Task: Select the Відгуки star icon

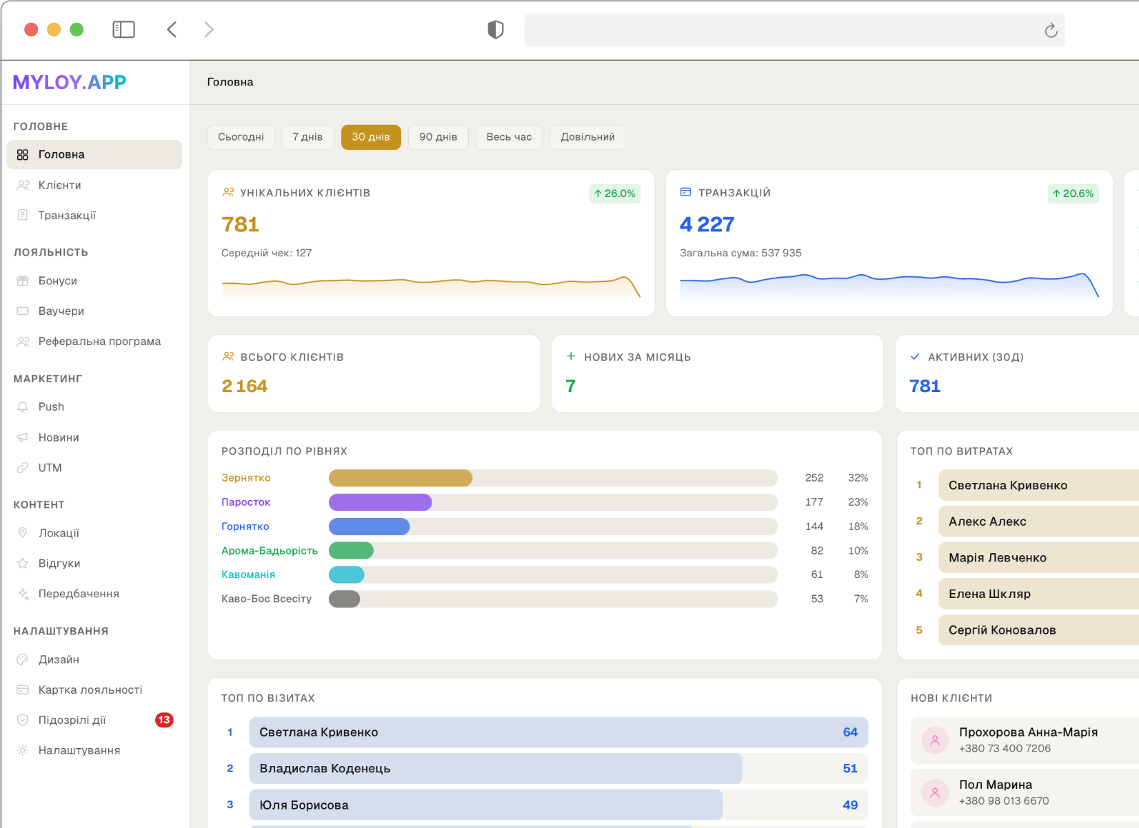Action: [x=23, y=563]
